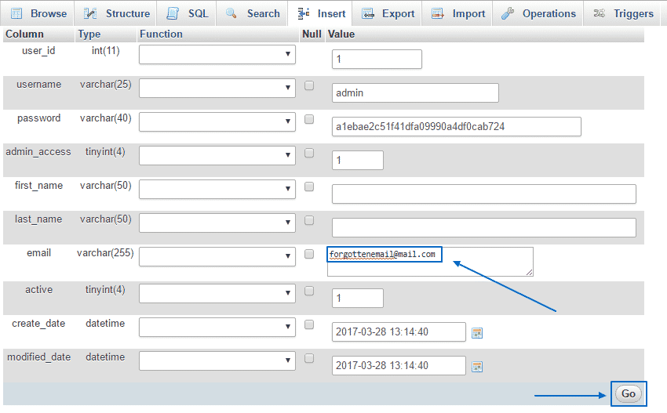
Task: Open Function dropdown for modified_date
Action: pos(217,360)
